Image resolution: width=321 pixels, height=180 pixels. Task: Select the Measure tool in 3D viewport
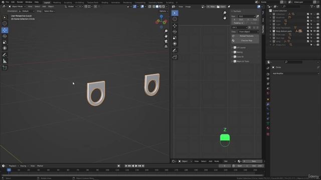[5, 61]
